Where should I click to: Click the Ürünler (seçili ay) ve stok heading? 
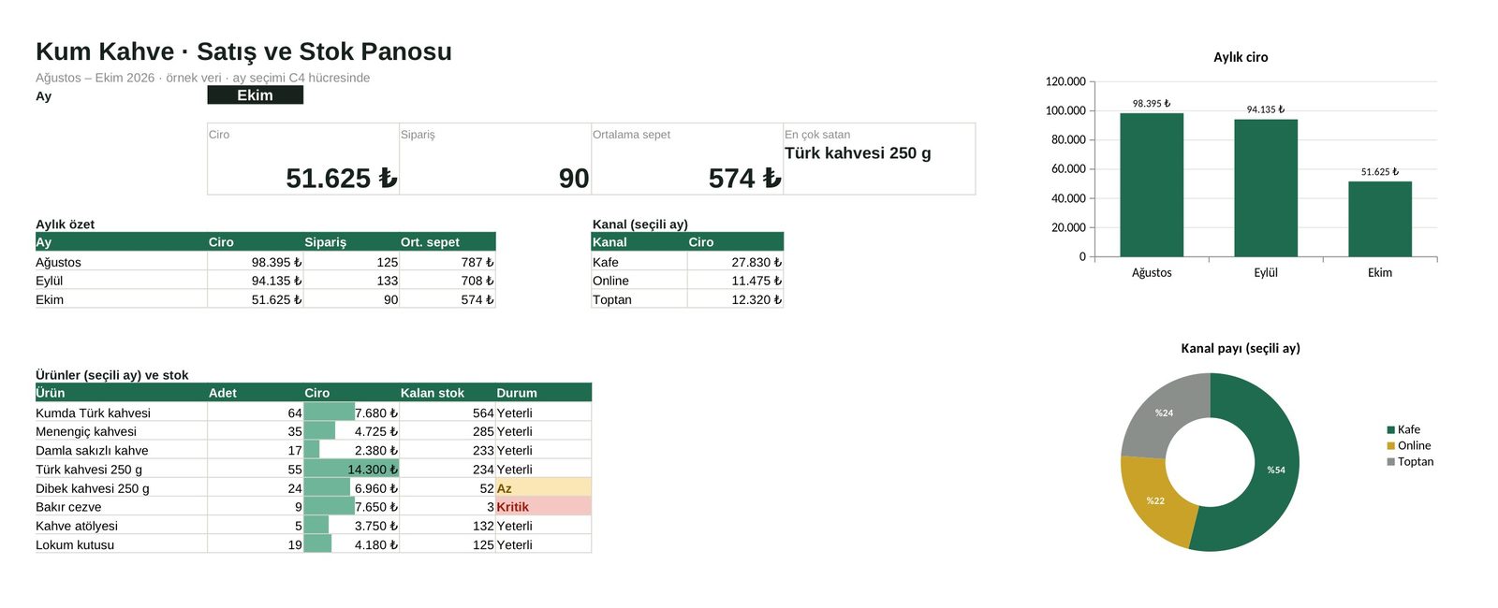coord(112,375)
